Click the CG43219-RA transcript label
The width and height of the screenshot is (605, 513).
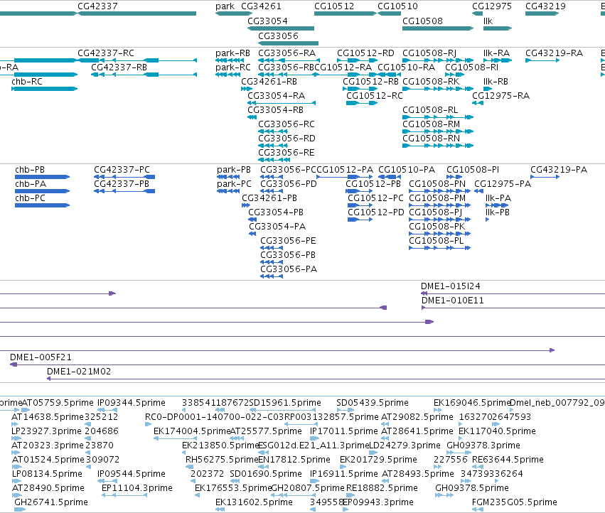coord(554,53)
